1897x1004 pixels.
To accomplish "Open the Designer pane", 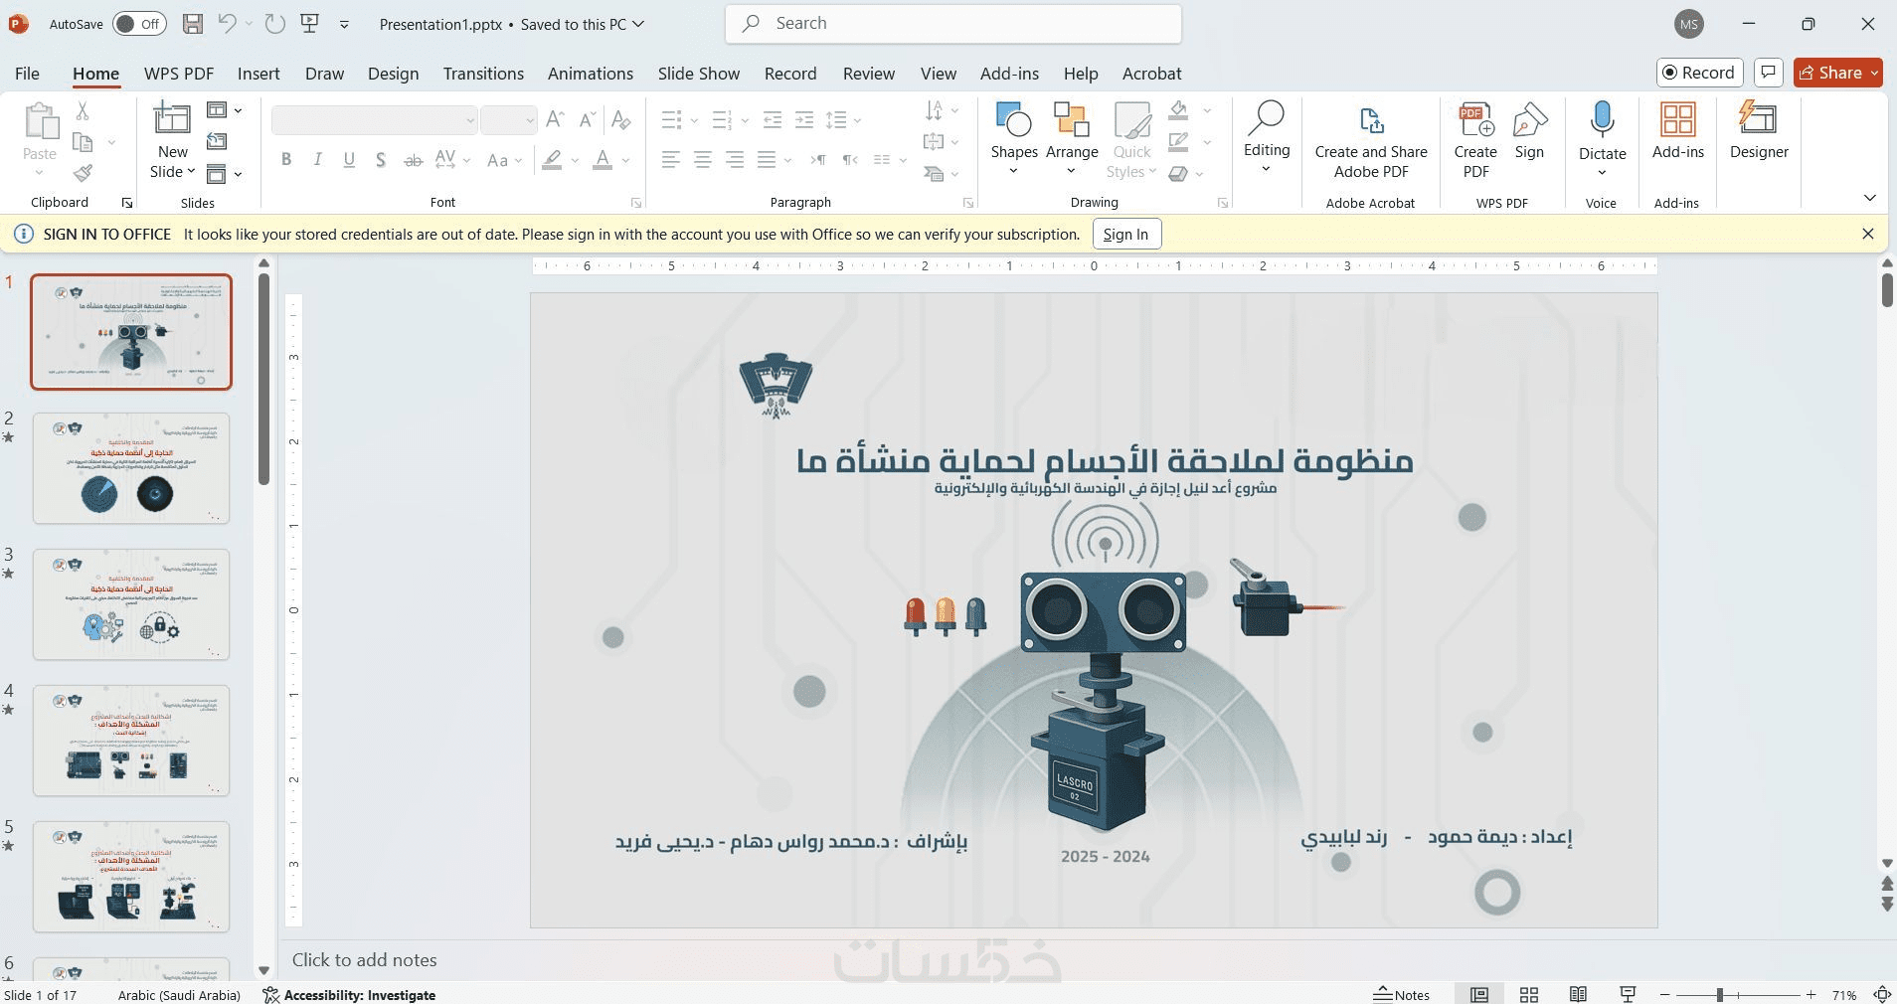I will click(1759, 131).
